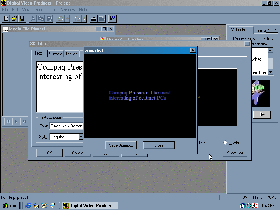This screenshot has height=210, width=280.
Task: Close the 3D Title dialog with X
Action: (247, 44)
